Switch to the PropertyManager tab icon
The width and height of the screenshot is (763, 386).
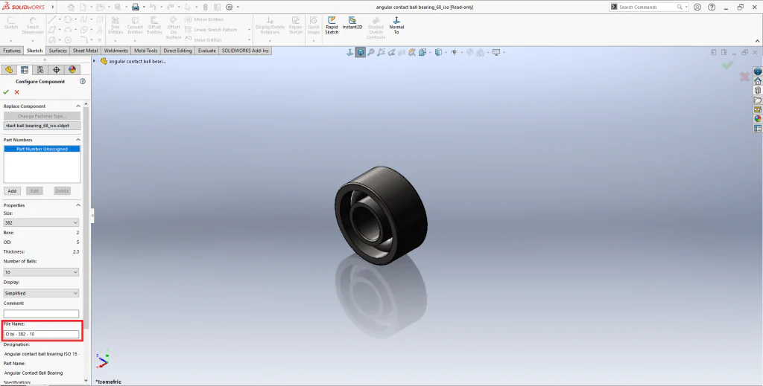[x=25, y=69]
